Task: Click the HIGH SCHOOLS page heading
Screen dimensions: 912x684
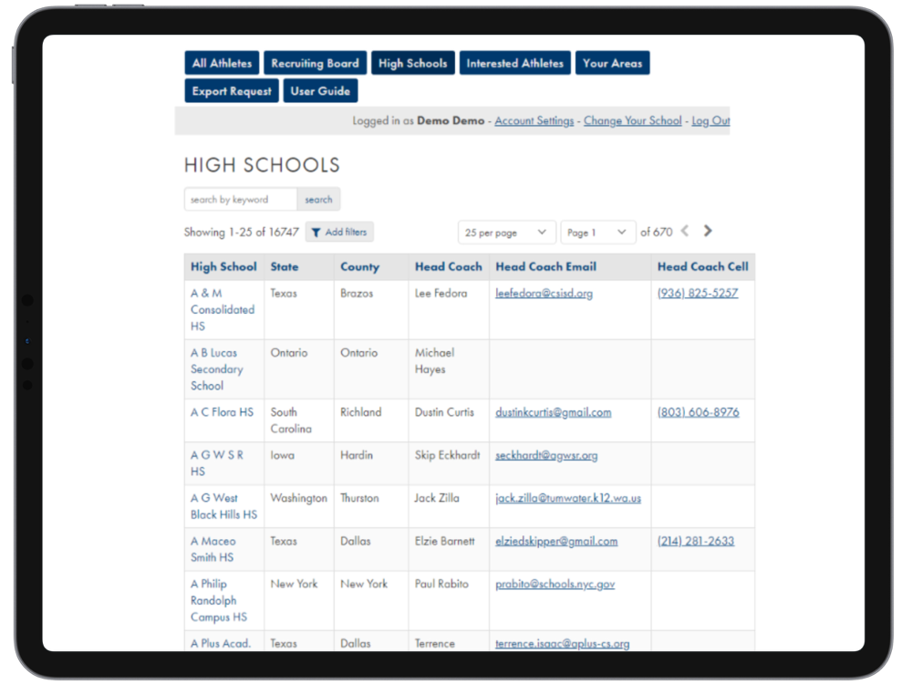Action: pyautogui.click(x=262, y=164)
